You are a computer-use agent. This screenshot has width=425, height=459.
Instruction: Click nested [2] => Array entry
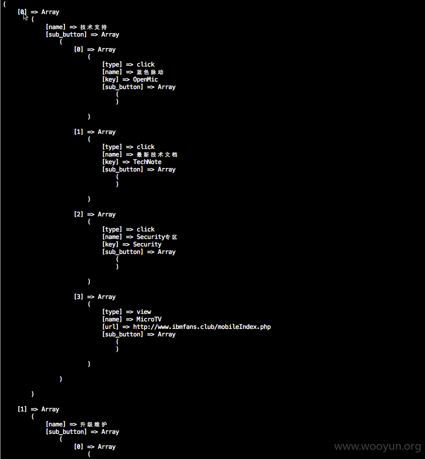click(x=95, y=215)
